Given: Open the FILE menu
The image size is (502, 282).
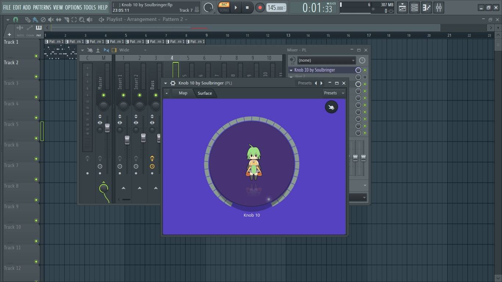Looking at the screenshot, I should point(7,7).
